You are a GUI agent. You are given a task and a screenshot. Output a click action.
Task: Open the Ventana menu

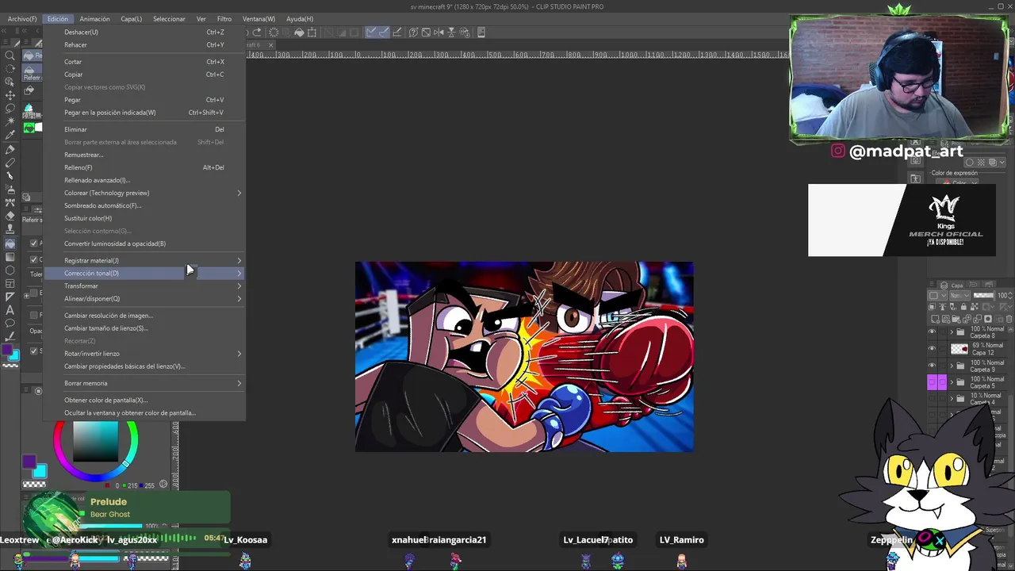coord(259,18)
